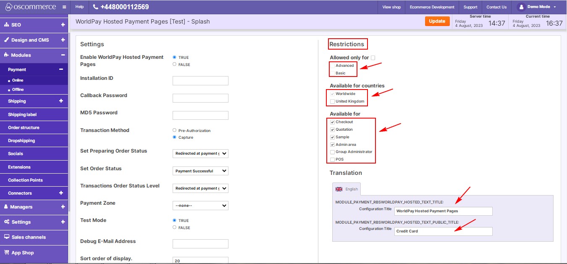Expand the Settings plus icon
567x264 pixels.
coord(63,222)
